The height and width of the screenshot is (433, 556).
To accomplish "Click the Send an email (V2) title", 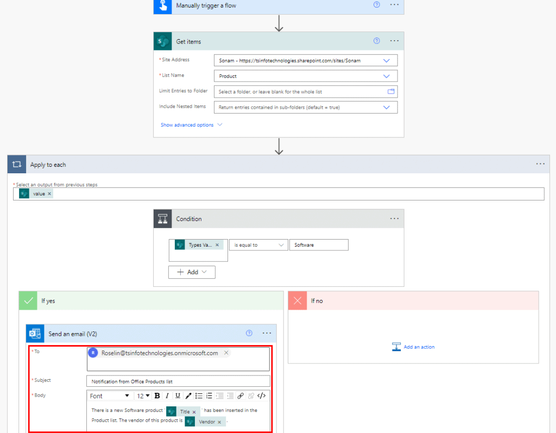I will 73,334.
